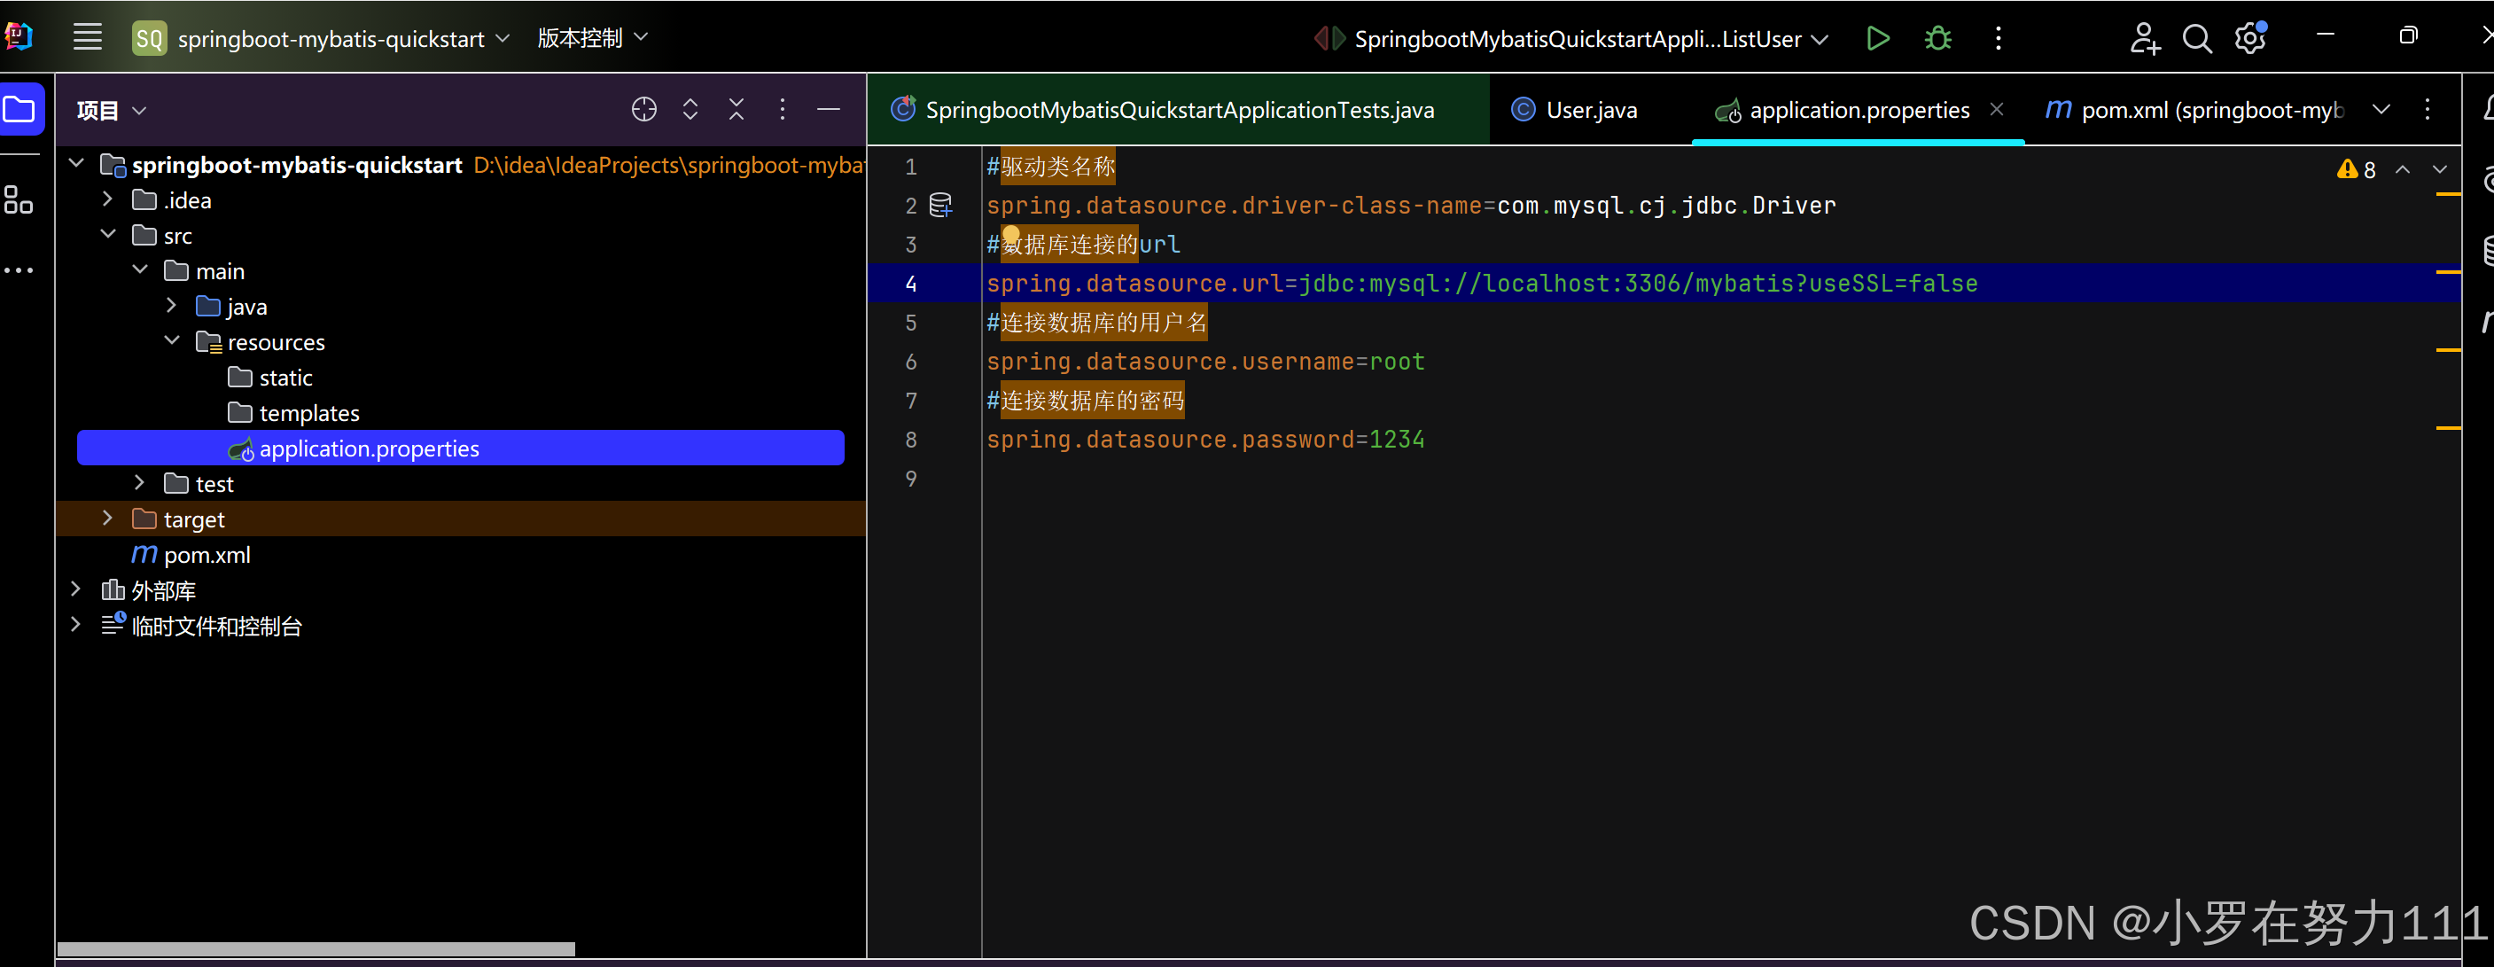Click the add collaborator person icon

point(2144,39)
